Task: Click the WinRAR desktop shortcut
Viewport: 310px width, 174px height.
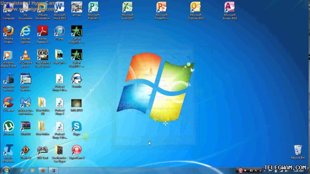Action: [26, 128]
